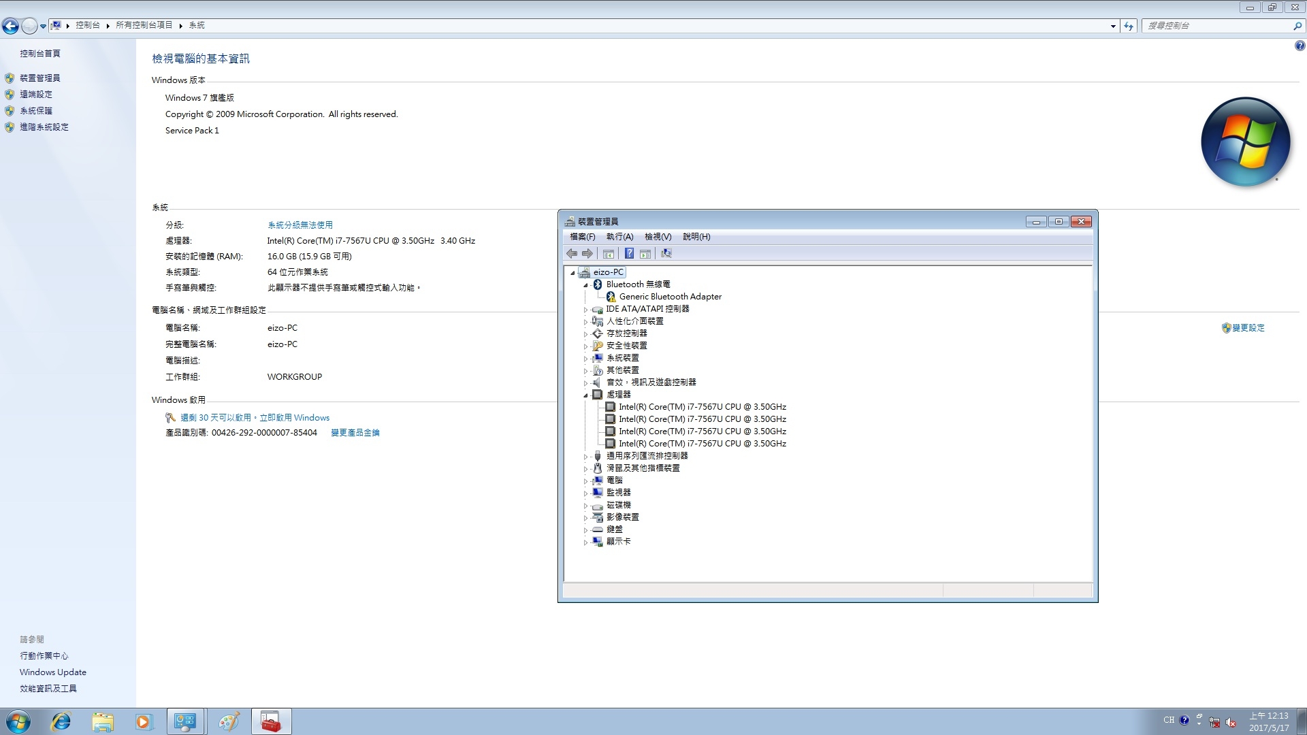The height and width of the screenshot is (735, 1307).
Task: Select the 其他裝置 category
Action: pos(622,370)
